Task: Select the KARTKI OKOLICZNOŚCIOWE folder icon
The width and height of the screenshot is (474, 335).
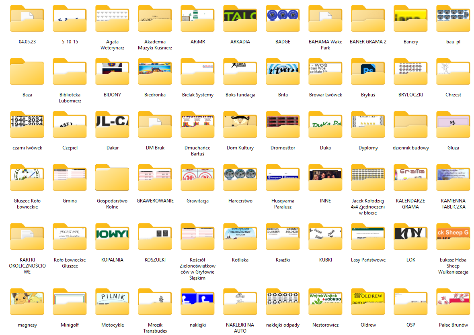Action: click(27, 237)
